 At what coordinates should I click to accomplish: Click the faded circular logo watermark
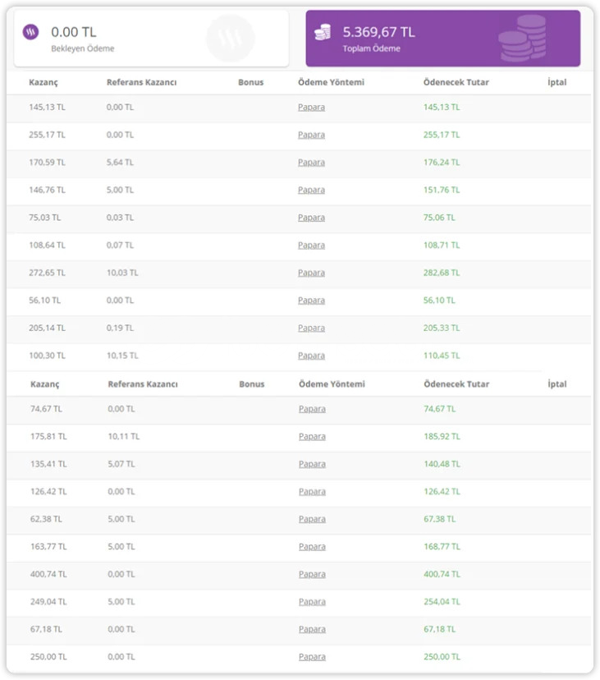coord(230,38)
